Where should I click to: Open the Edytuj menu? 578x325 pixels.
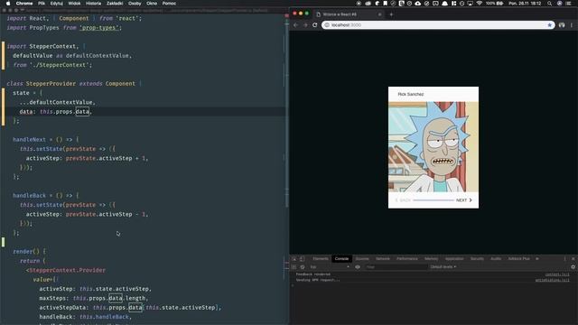[x=56, y=4]
